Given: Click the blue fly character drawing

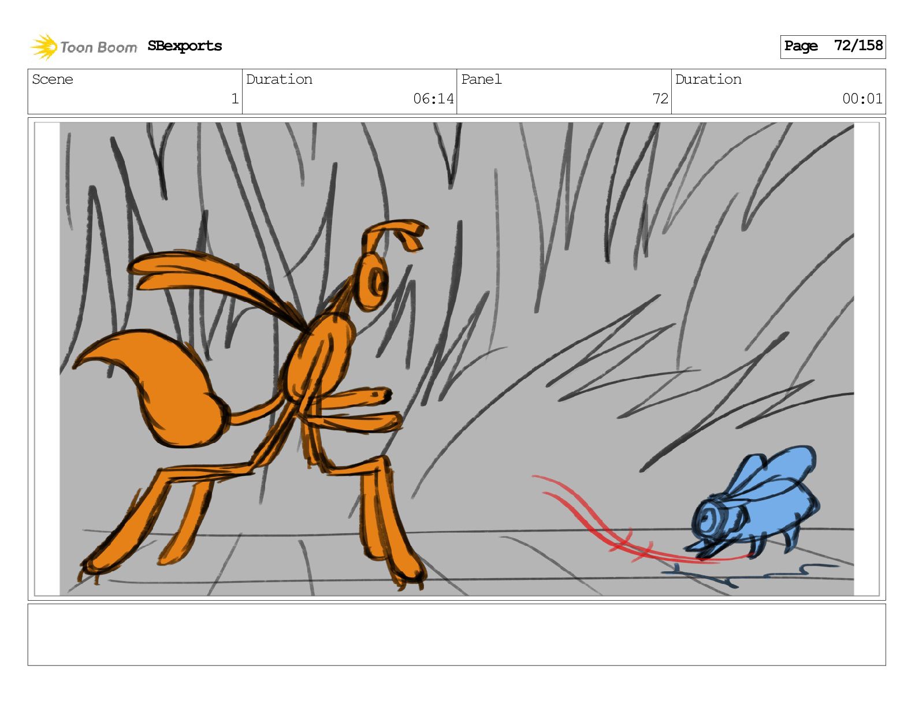Looking at the screenshot, I should tap(751, 504).
